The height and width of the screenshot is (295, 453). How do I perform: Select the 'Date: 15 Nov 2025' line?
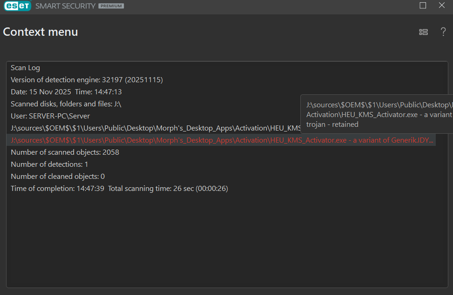click(66, 92)
